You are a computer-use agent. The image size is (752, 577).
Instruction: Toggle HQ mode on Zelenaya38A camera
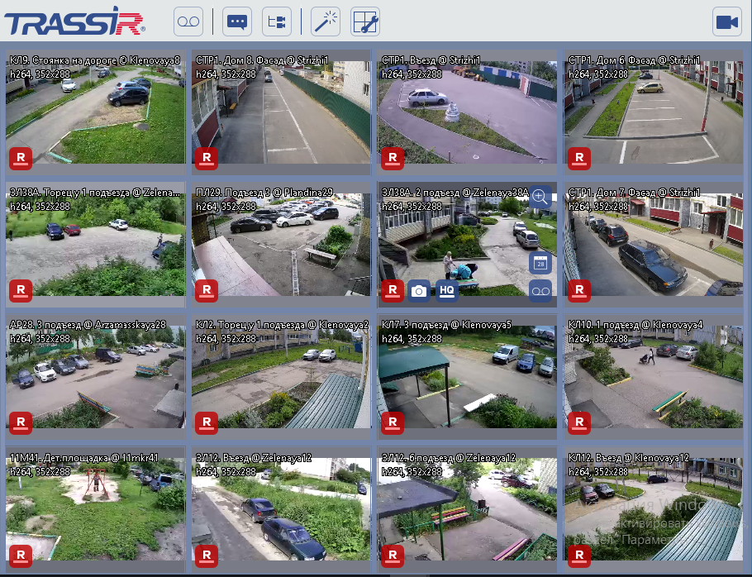[447, 291]
